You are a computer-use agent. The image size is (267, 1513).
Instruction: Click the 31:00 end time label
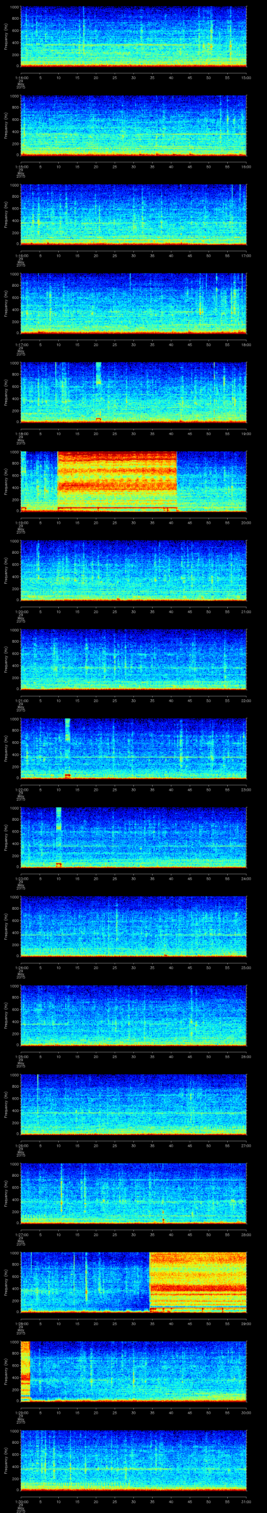(x=246, y=1501)
